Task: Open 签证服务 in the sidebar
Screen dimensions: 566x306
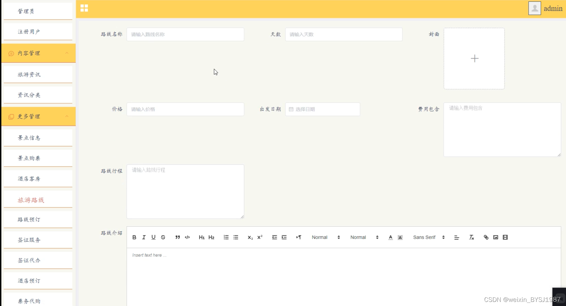Action: (38, 240)
